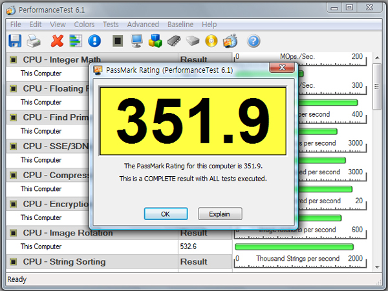
Task: Click the scrollbar up arrow
Action: 377,58
